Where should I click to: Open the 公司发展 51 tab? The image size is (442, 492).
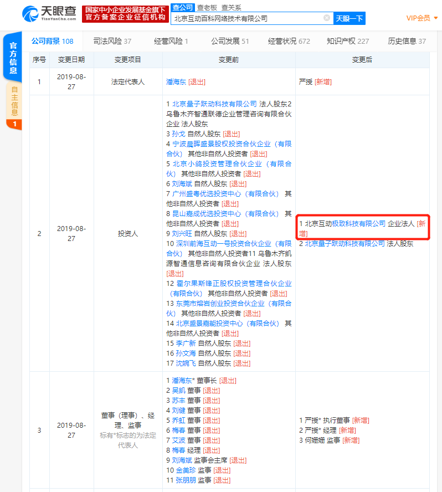tap(230, 41)
